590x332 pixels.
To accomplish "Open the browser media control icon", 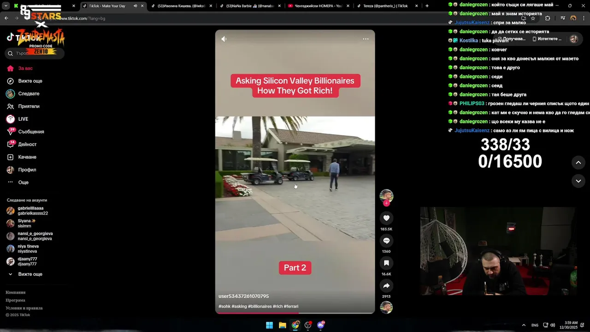I will pos(563,18).
